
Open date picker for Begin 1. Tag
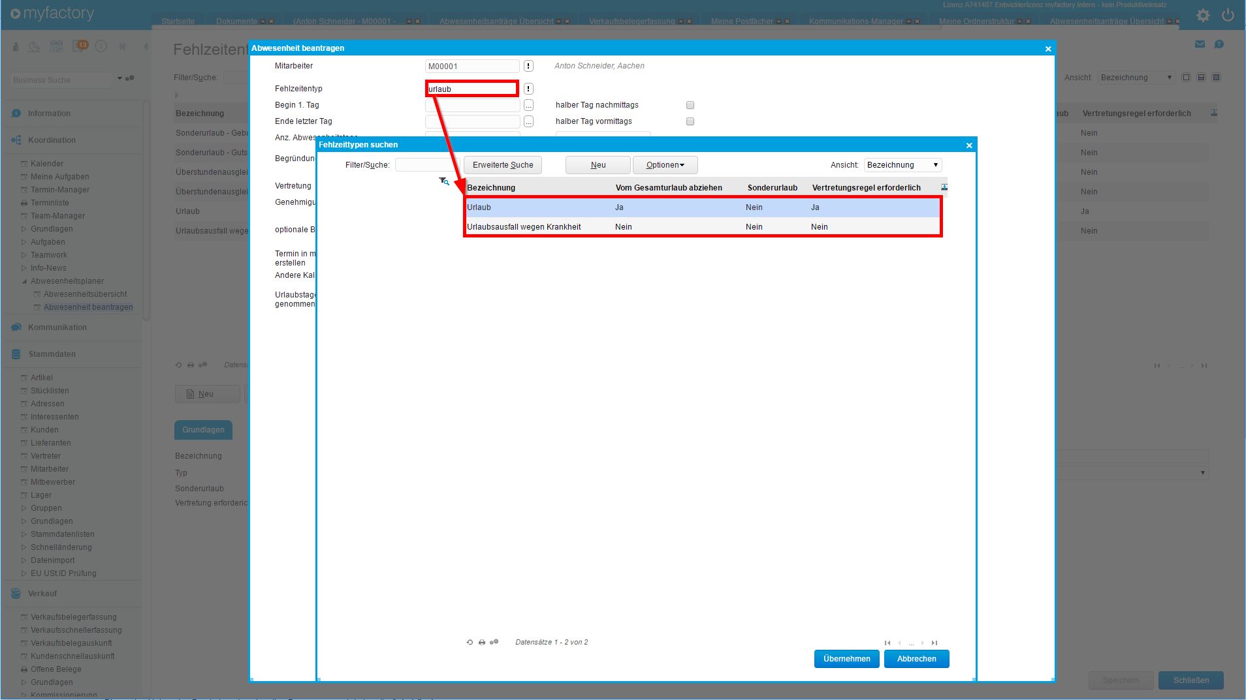coord(528,105)
